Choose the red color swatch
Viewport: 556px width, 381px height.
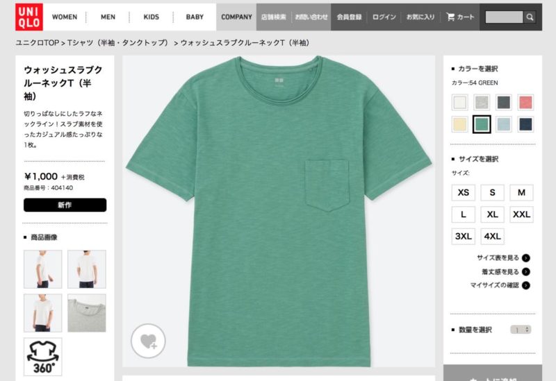pos(525,102)
